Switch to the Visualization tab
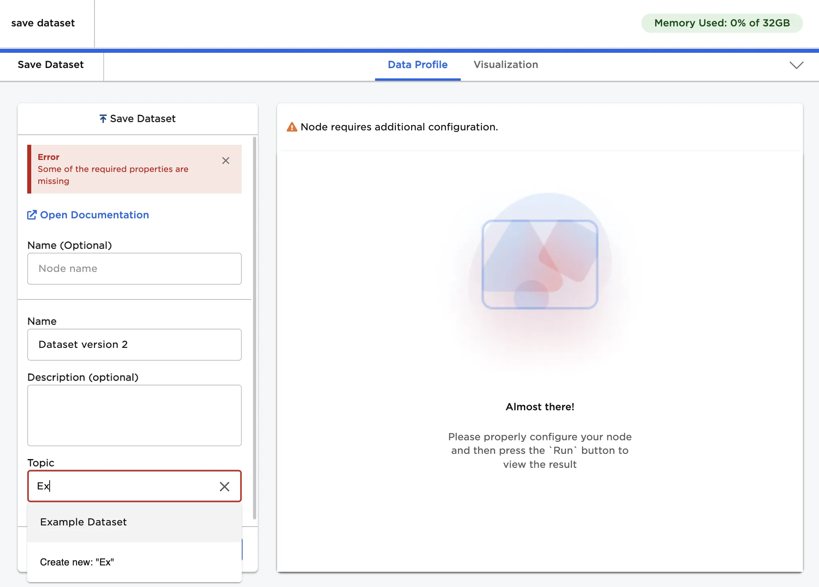The width and height of the screenshot is (819, 587). [x=506, y=65]
